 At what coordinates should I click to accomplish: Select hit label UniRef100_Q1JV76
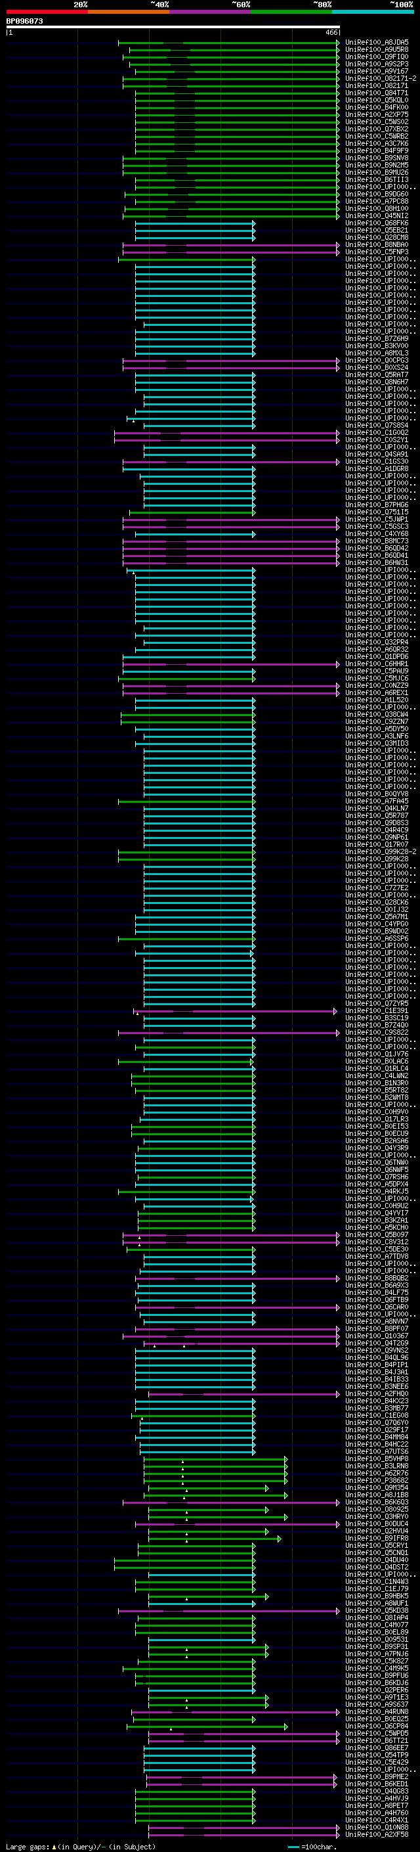coord(377,1054)
